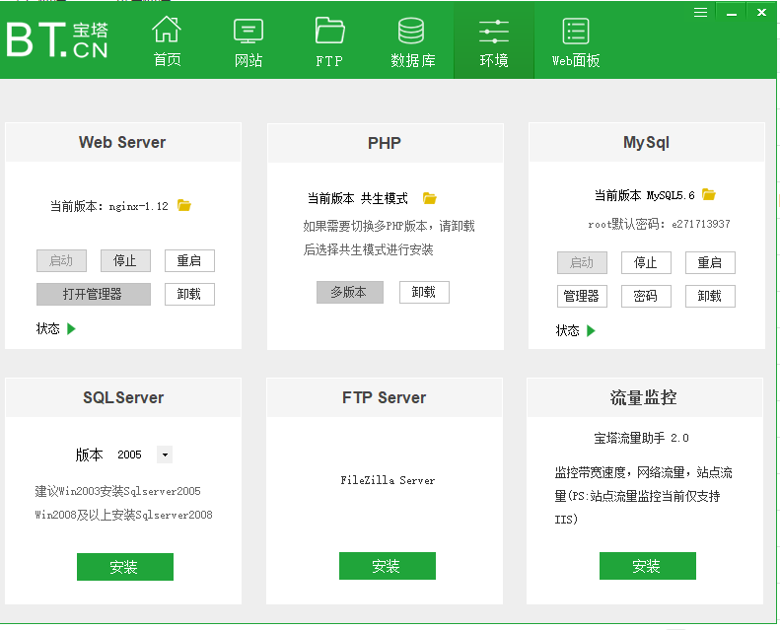Screen dimensions: 780x630
Task: Open the PHP 共生模式 folder icon
Action: click(x=429, y=198)
